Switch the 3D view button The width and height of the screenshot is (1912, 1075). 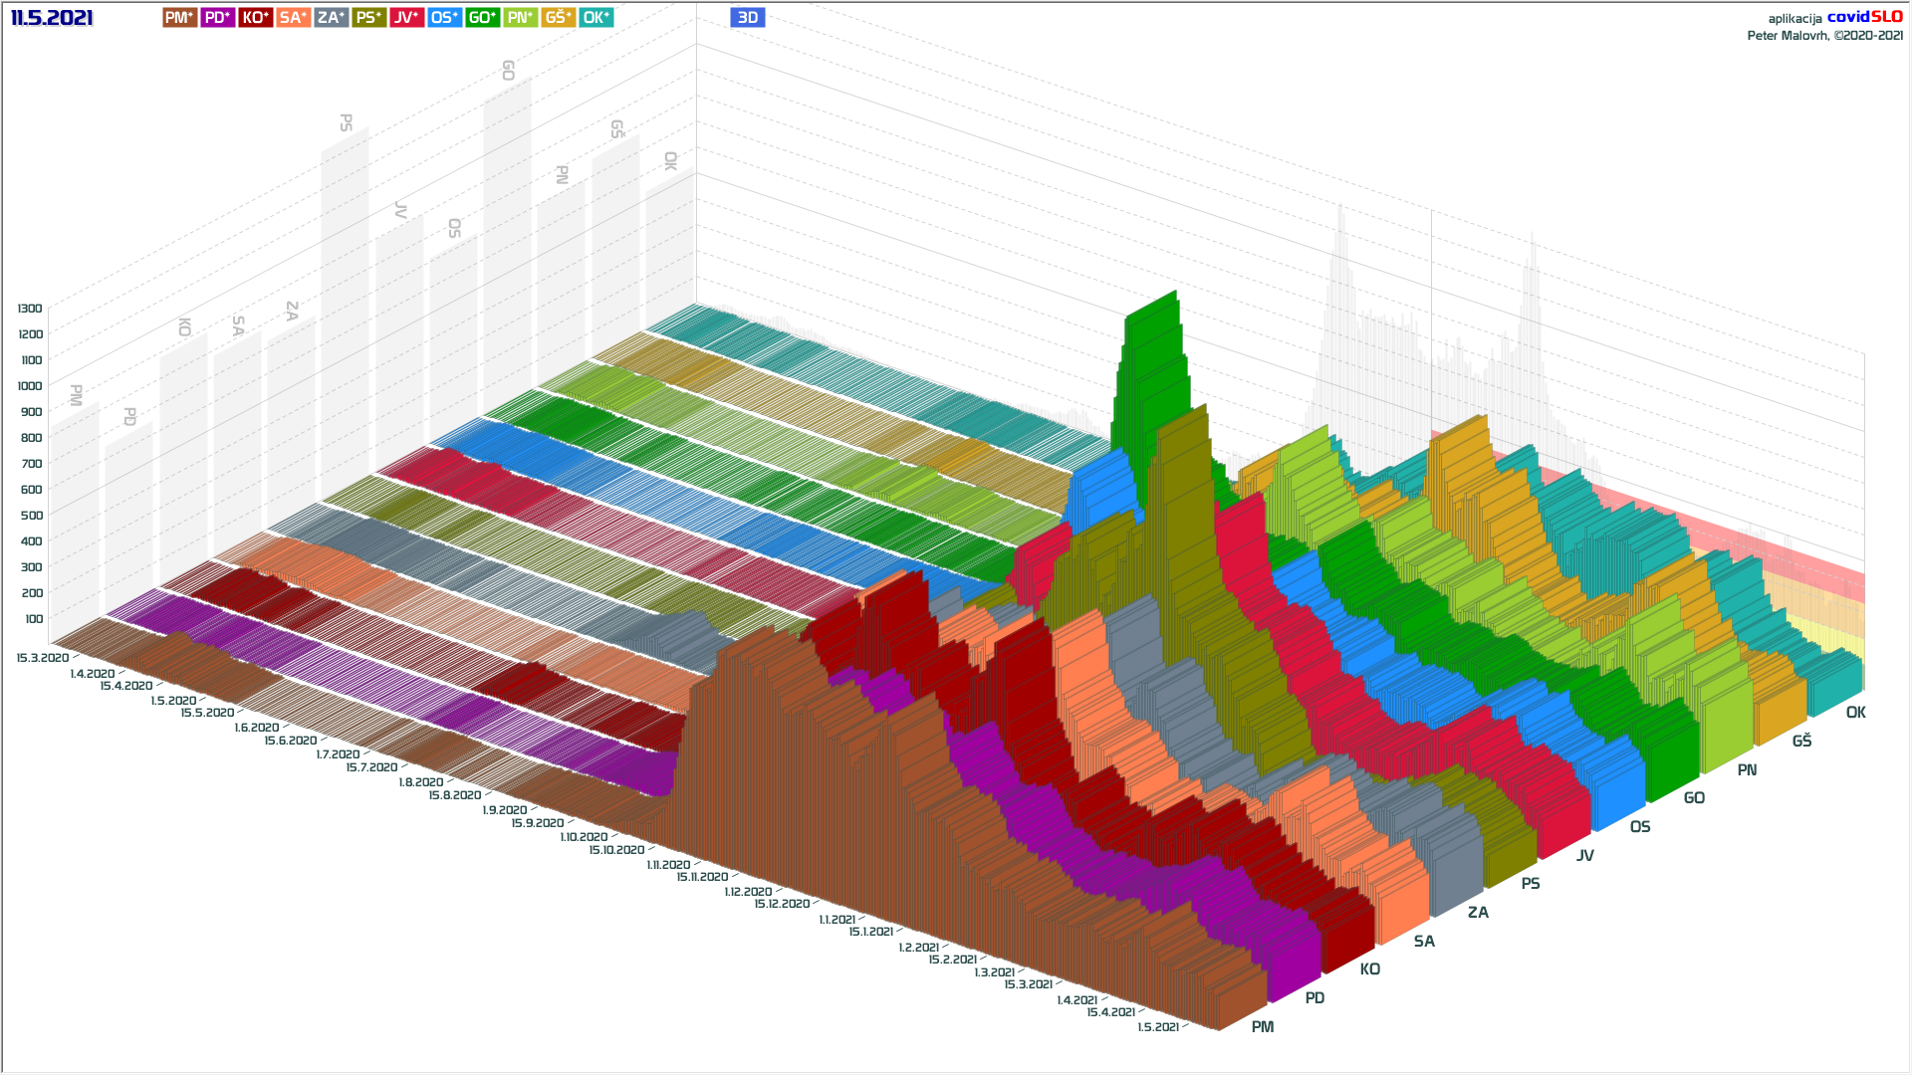(747, 17)
